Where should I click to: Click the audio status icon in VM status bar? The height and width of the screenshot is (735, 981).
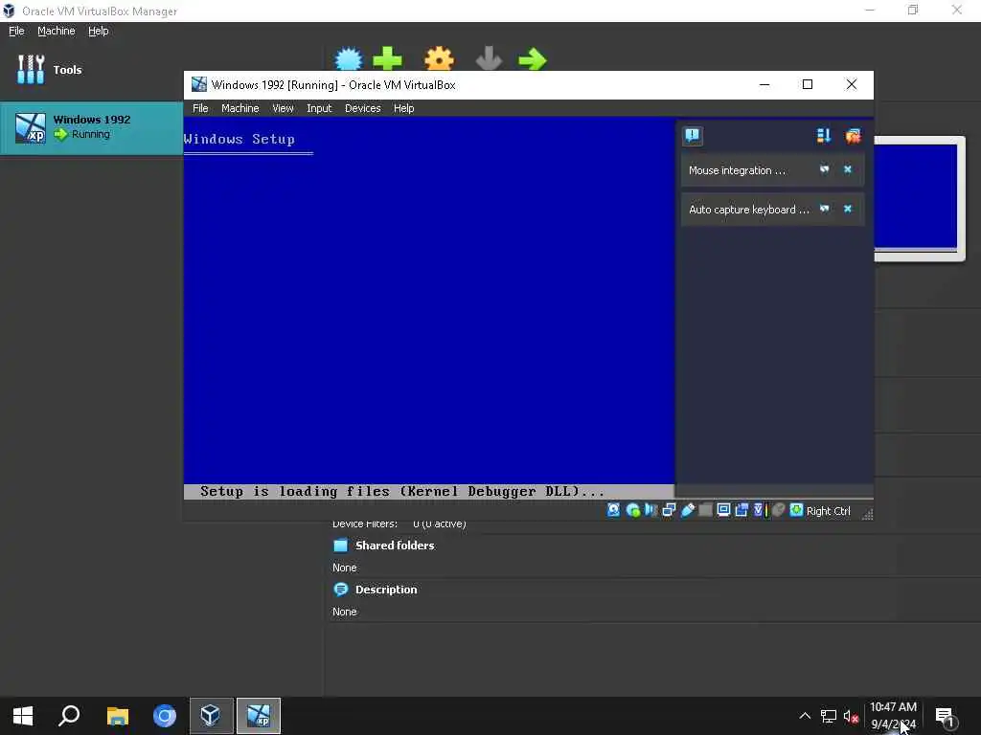pos(650,510)
